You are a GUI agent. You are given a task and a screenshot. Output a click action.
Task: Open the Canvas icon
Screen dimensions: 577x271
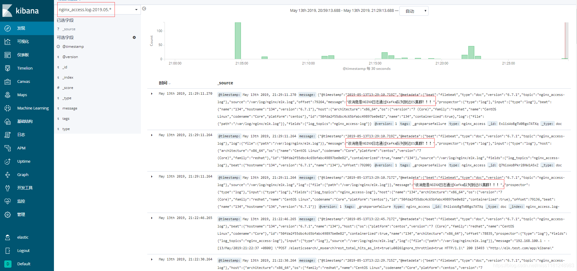(8, 81)
